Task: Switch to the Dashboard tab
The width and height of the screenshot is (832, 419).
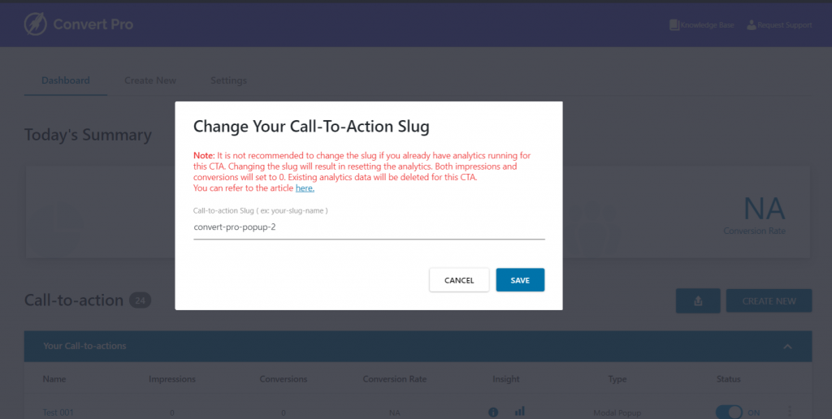Action: tap(65, 80)
